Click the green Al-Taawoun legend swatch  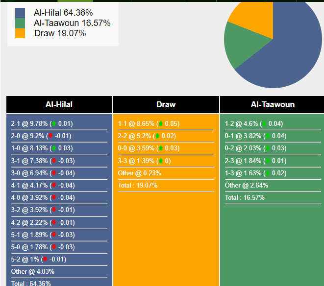tap(20, 23)
